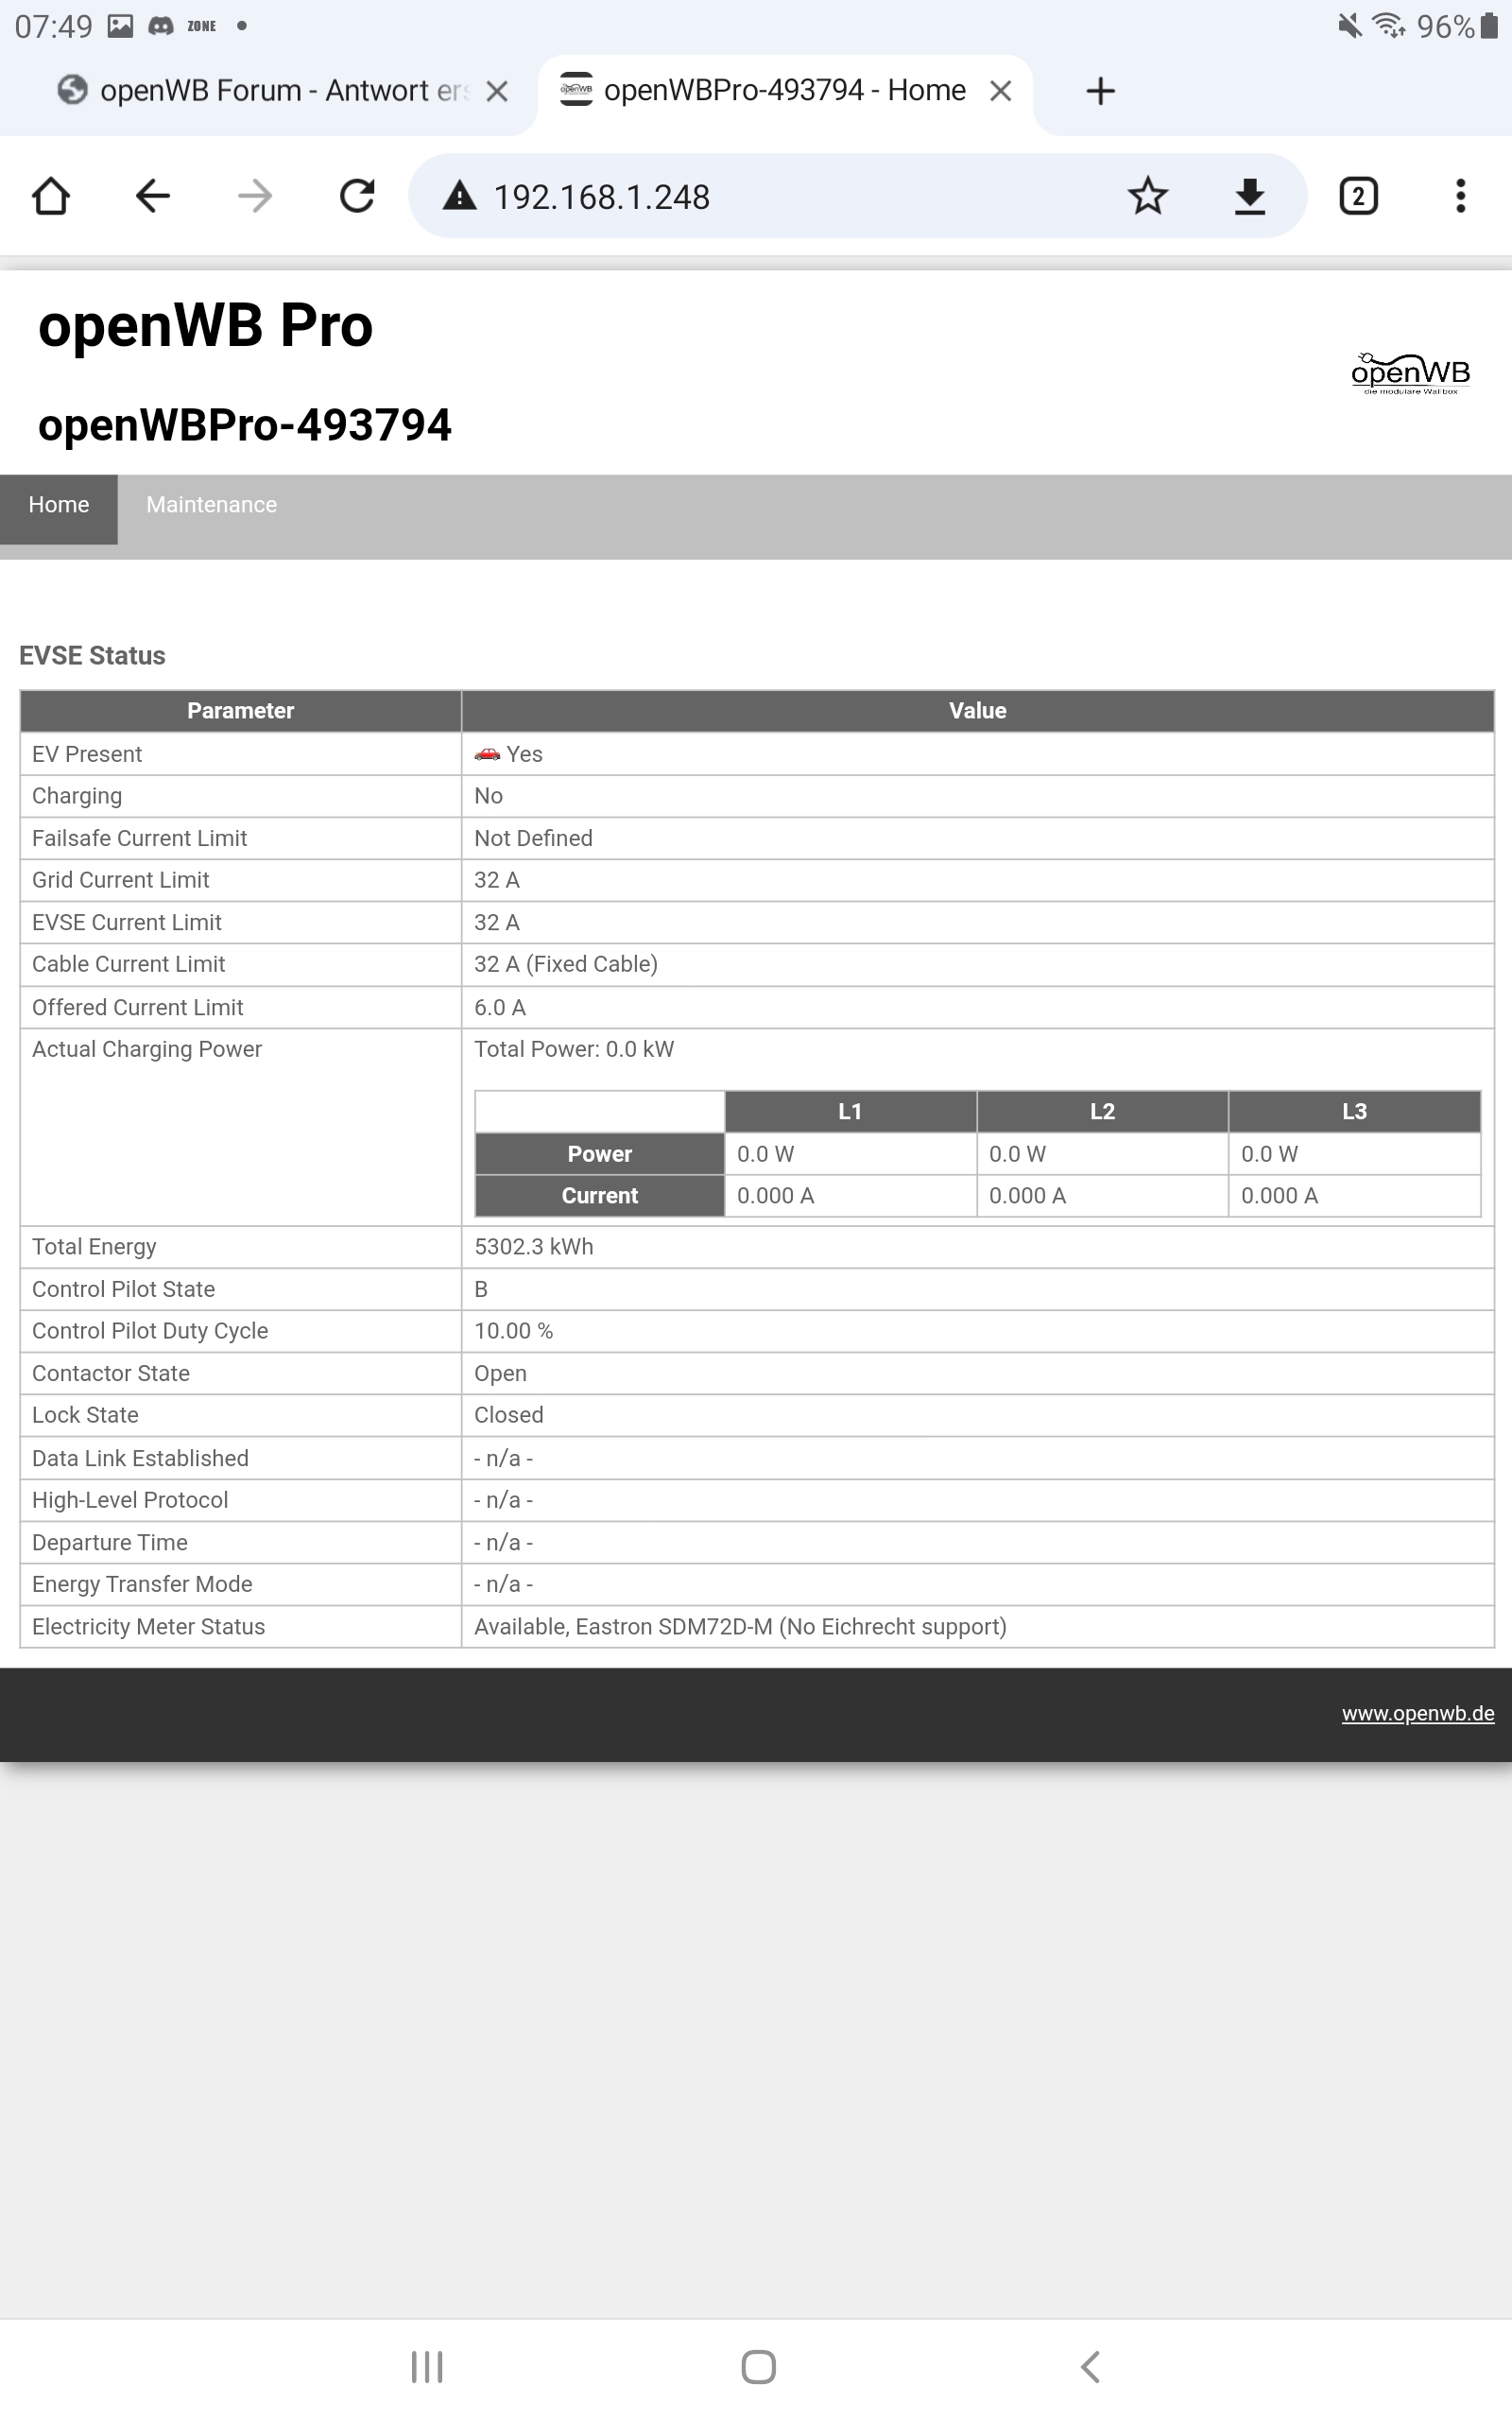Close the openWBPro-493794 Home tab
The width and height of the screenshot is (1512, 2420).
pyautogui.click(x=1000, y=91)
